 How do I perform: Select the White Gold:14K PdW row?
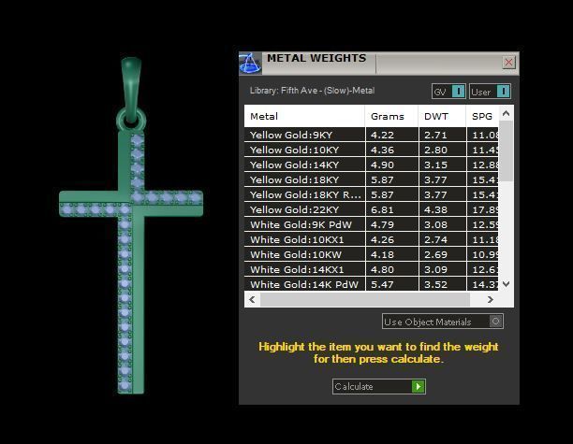coord(372,284)
